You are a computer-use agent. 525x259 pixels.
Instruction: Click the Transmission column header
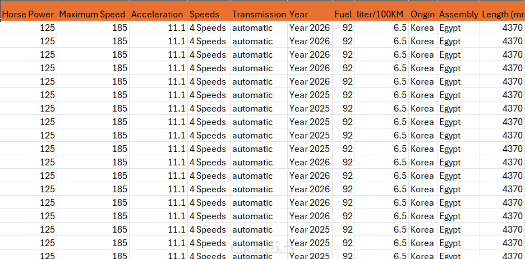259,14
